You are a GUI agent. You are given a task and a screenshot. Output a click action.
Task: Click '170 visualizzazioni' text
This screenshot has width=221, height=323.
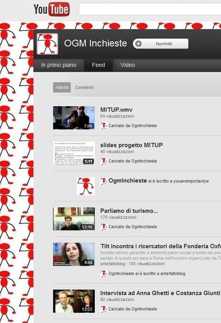118,217
